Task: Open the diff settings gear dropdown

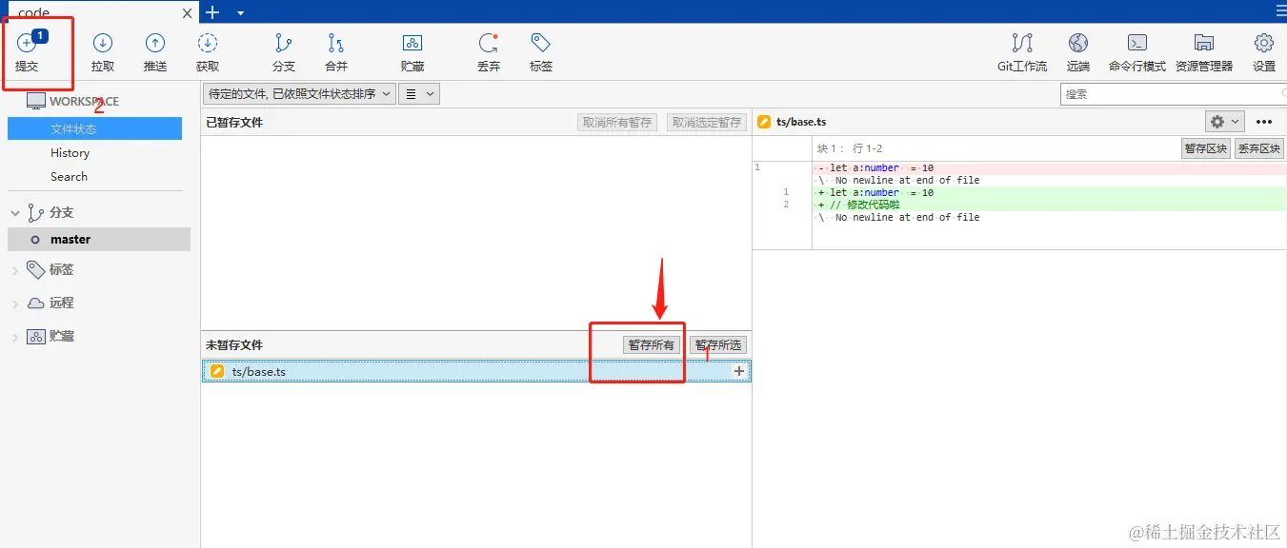Action: click(1224, 121)
